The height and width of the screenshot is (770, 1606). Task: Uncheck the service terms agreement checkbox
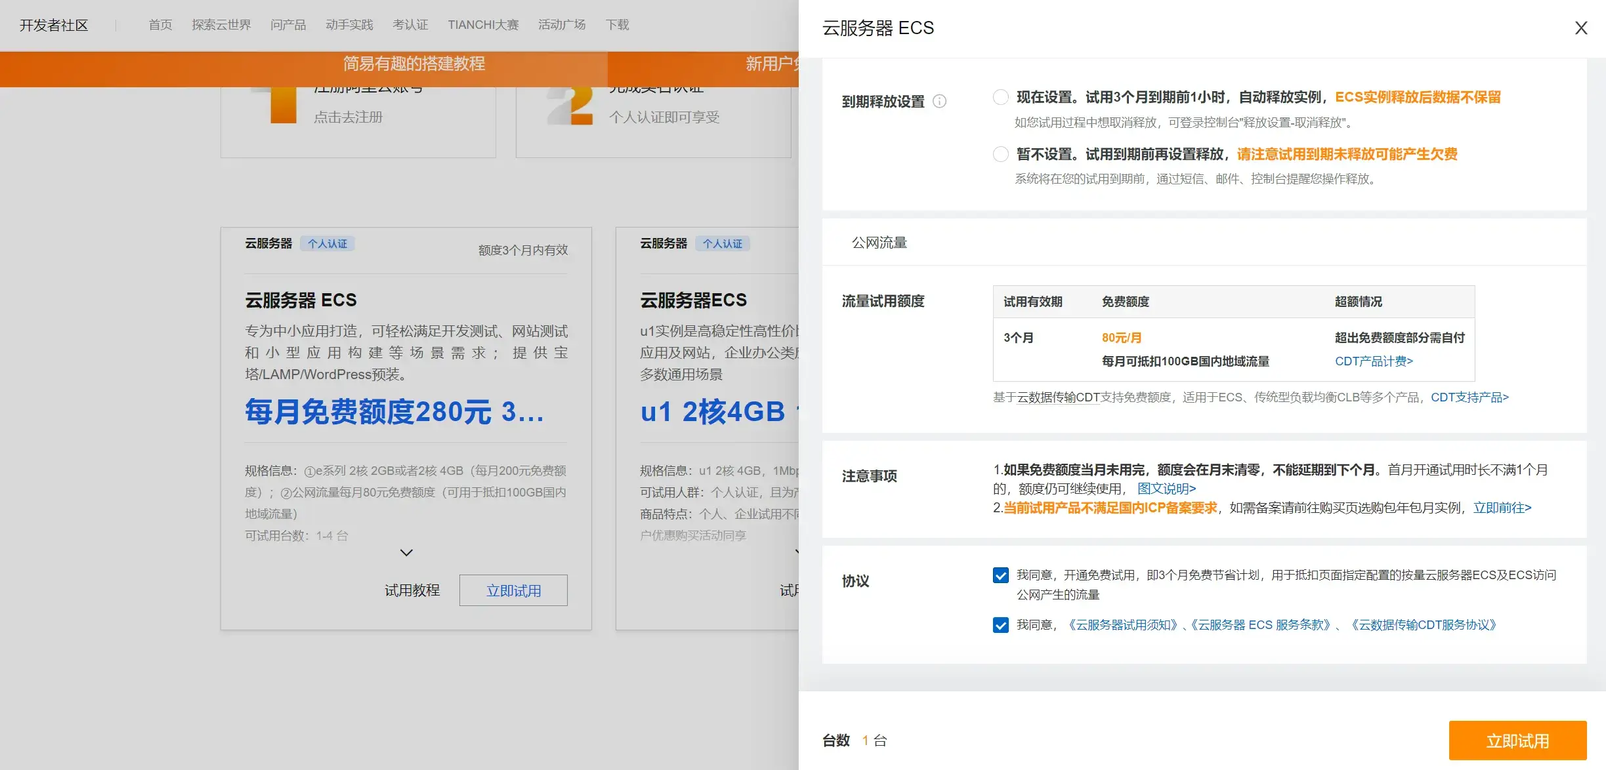(1001, 625)
